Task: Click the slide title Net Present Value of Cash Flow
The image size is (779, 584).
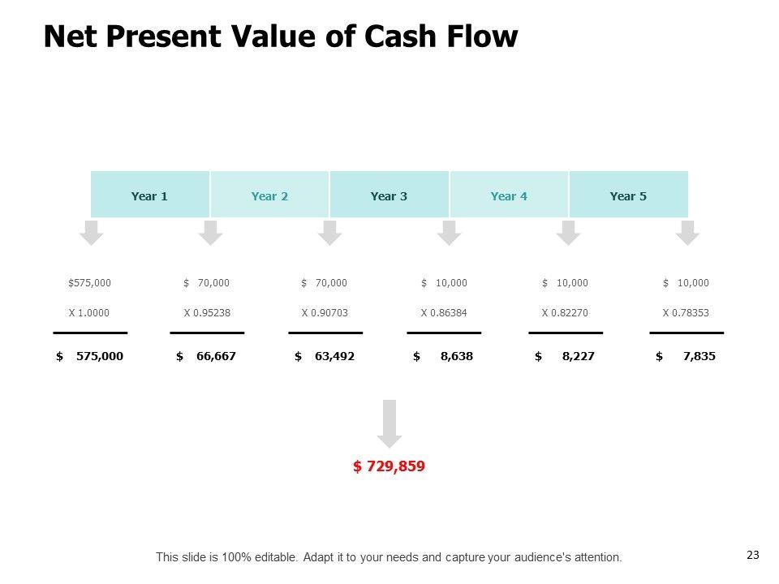Action: click(x=280, y=36)
